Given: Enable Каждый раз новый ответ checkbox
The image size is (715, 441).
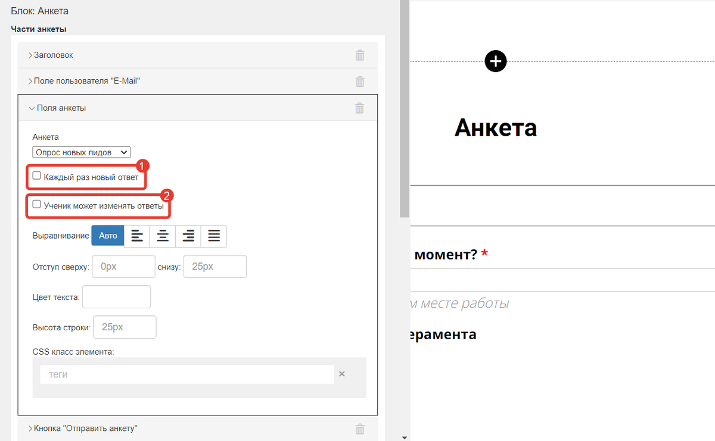Looking at the screenshot, I should point(37,176).
